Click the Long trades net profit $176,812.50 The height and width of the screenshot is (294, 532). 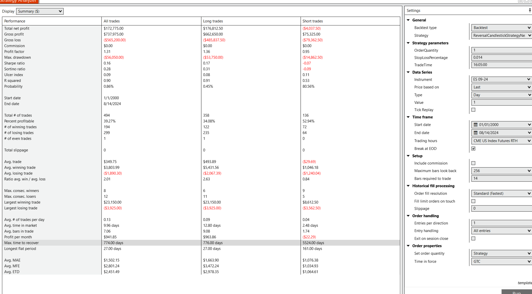pyautogui.click(x=213, y=28)
